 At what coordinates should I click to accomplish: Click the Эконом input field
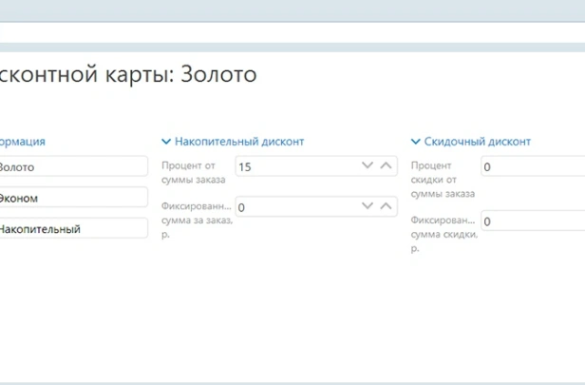point(72,198)
